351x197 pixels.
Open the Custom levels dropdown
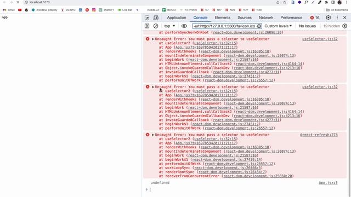click(x=278, y=26)
